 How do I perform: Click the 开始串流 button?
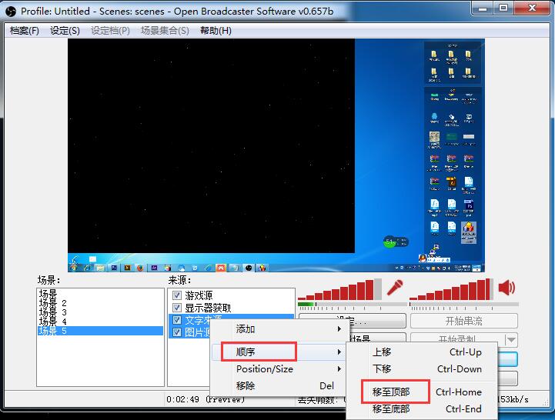464,321
